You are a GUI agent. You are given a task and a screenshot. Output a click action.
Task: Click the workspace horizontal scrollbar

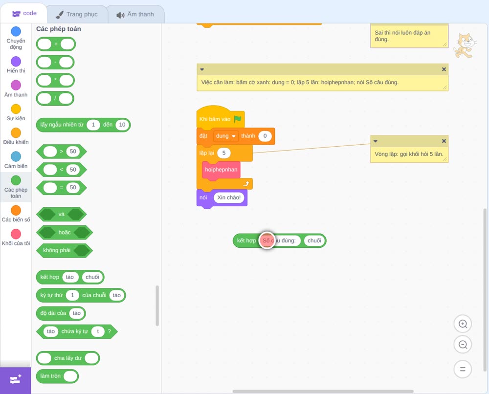323,391
